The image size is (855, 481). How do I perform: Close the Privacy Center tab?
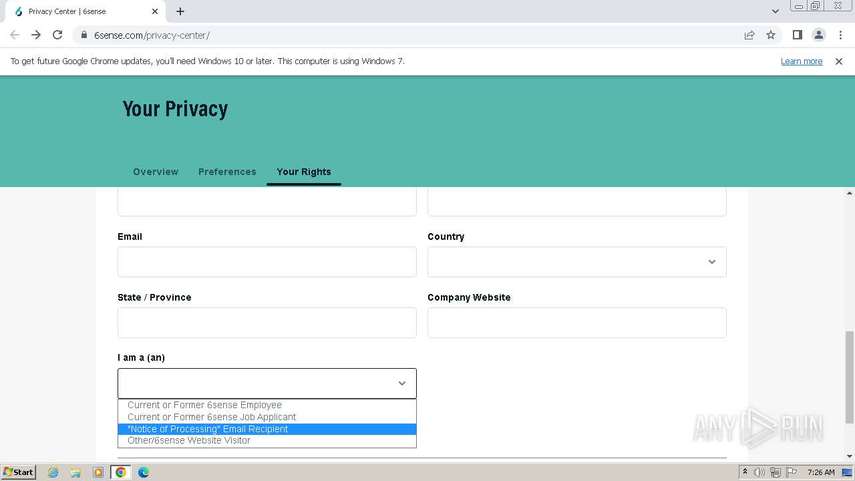tap(155, 11)
